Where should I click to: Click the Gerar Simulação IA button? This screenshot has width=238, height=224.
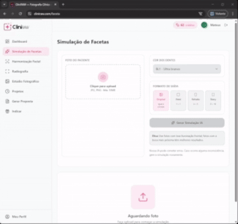(x=187, y=123)
